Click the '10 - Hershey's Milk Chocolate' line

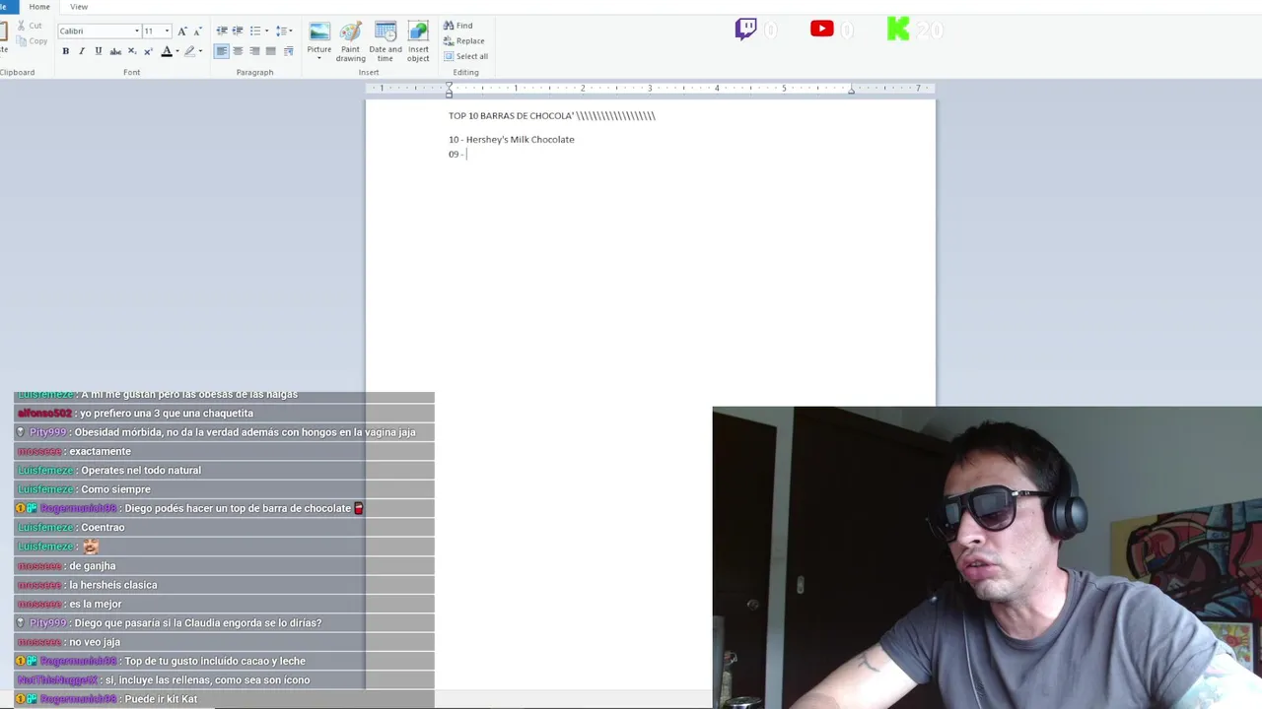[512, 140]
